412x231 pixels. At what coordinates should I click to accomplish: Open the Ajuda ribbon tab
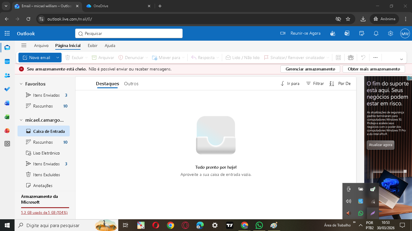110,45
